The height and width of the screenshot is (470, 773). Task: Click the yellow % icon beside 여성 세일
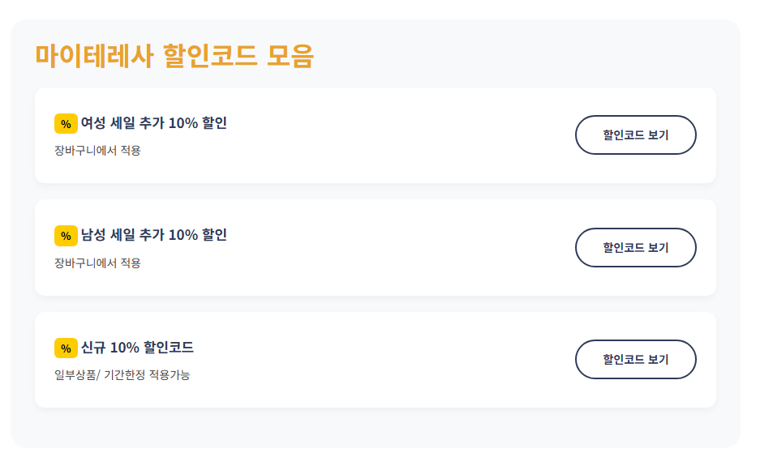(66, 124)
